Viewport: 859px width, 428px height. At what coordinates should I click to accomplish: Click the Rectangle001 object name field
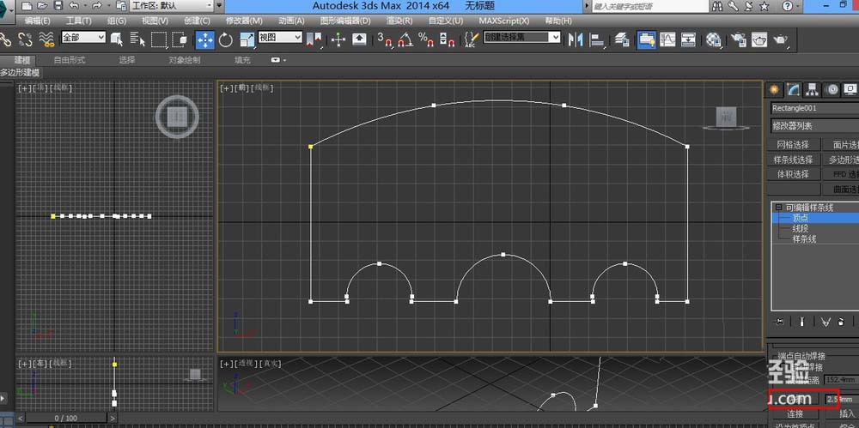(814, 108)
